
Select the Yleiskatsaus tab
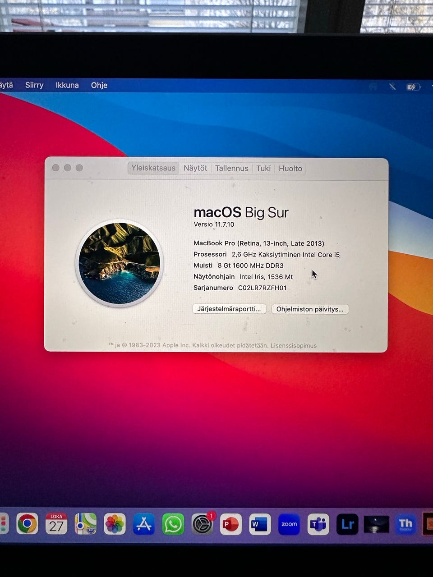153,168
